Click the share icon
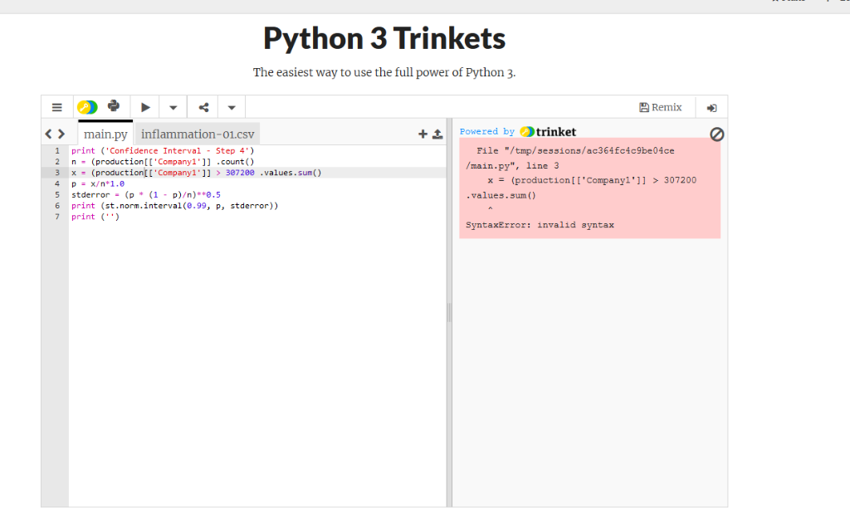 coord(203,107)
